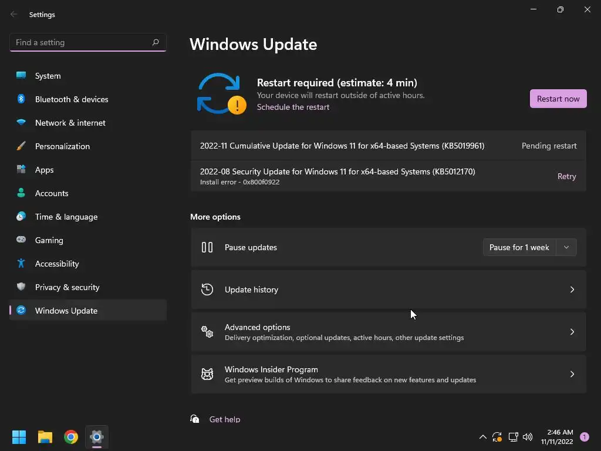Open the notification badge in the tray
Screen dimensions: 601x451
coord(585,437)
